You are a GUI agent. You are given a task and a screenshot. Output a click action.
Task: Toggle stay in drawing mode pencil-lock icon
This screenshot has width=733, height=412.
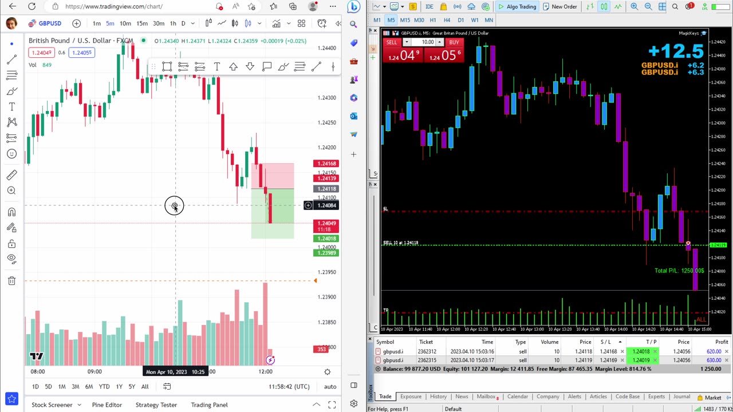[11, 228]
